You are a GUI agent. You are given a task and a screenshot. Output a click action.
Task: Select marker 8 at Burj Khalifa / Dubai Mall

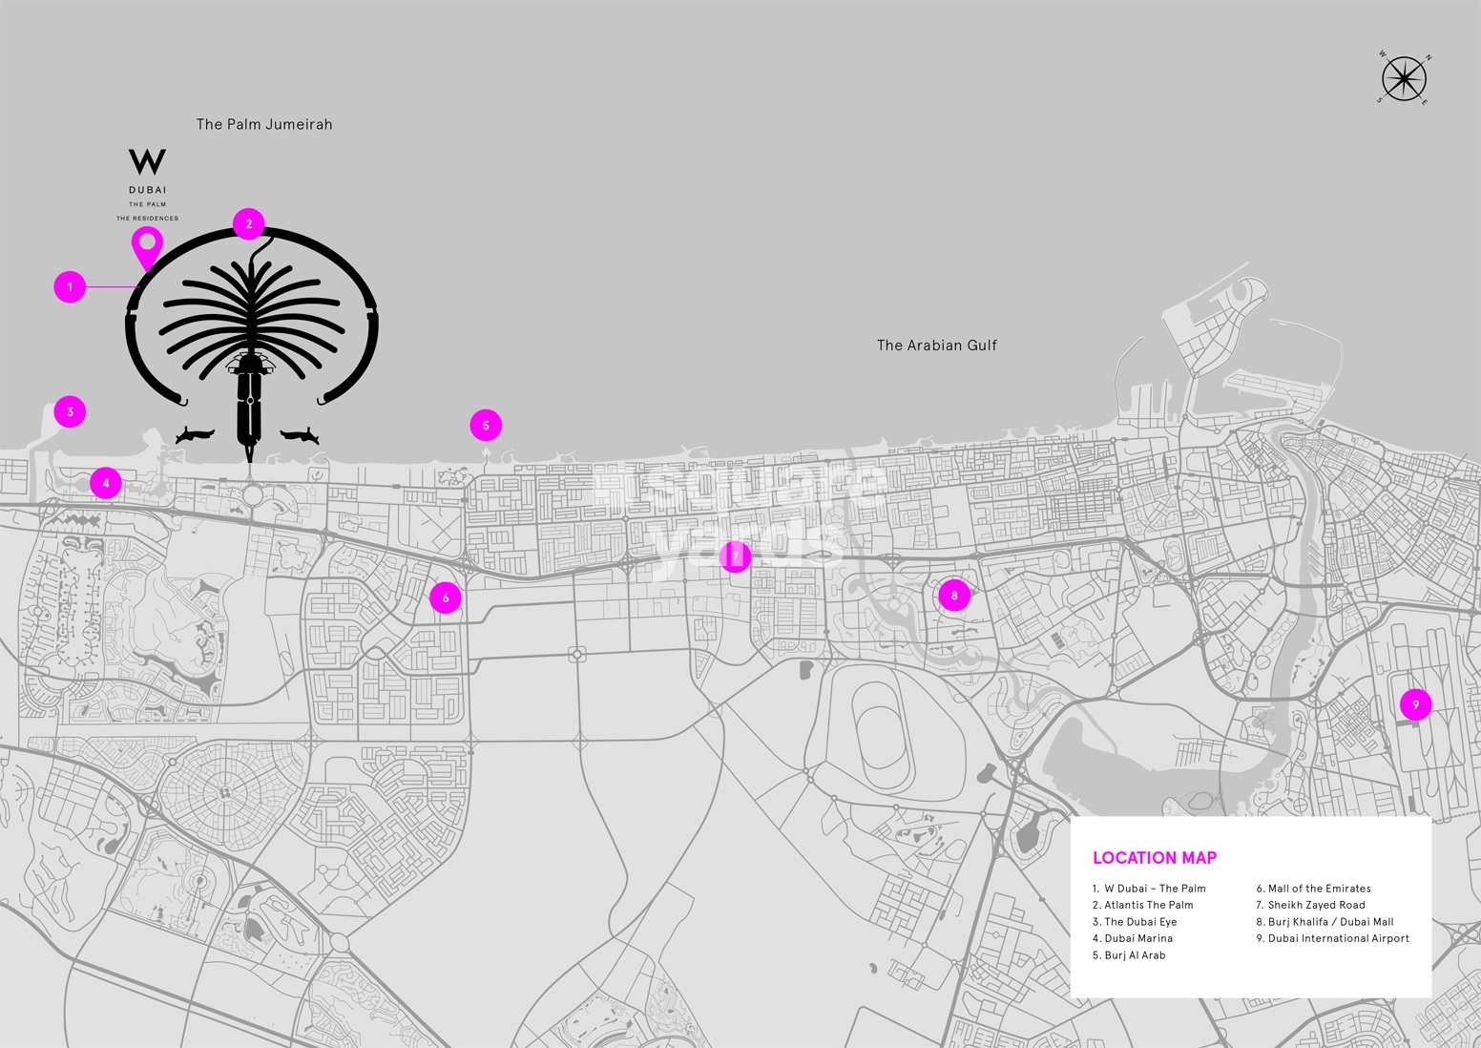(954, 594)
